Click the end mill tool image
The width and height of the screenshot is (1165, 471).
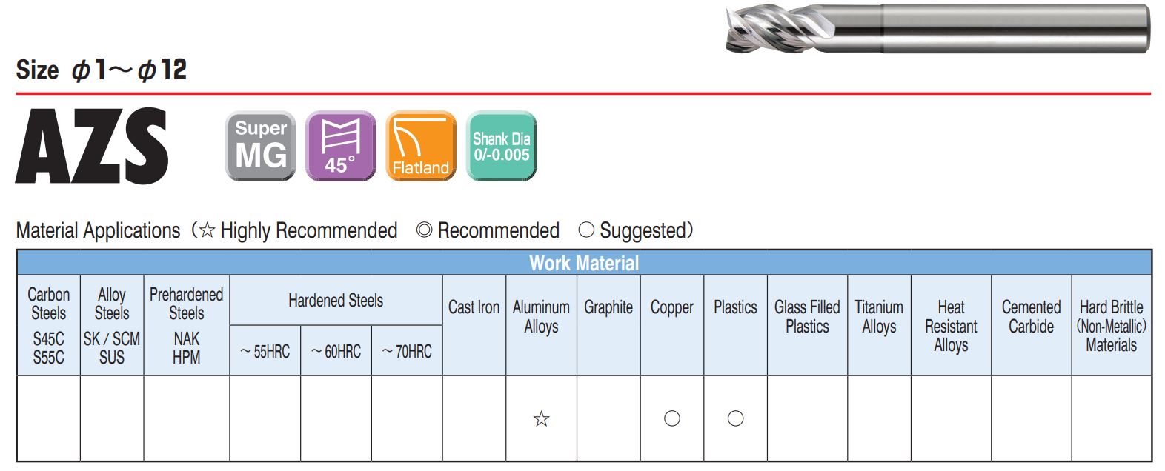coord(937,28)
